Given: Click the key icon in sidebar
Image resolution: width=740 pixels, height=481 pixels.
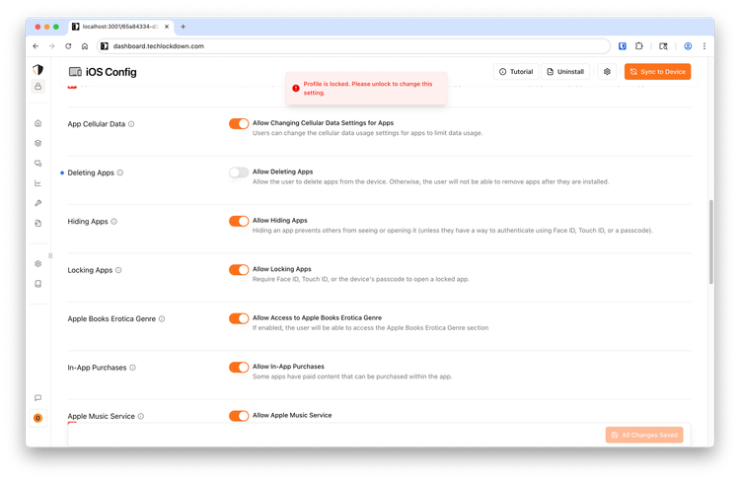Looking at the screenshot, I should [37, 203].
